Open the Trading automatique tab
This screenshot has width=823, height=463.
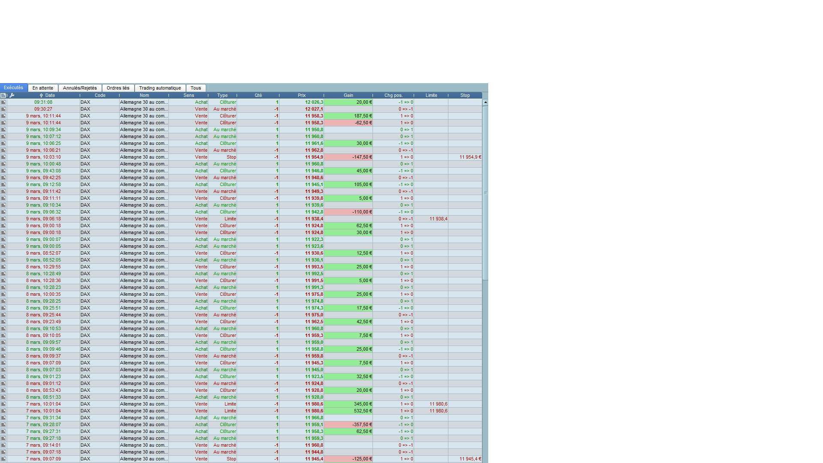pos(160,88)
